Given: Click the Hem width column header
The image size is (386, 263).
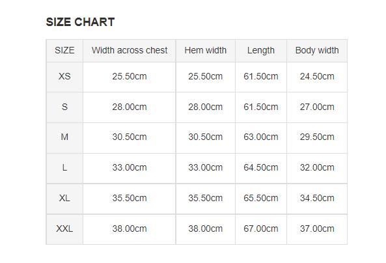Looking at the screenshot, I should click(x=205, y=51).
